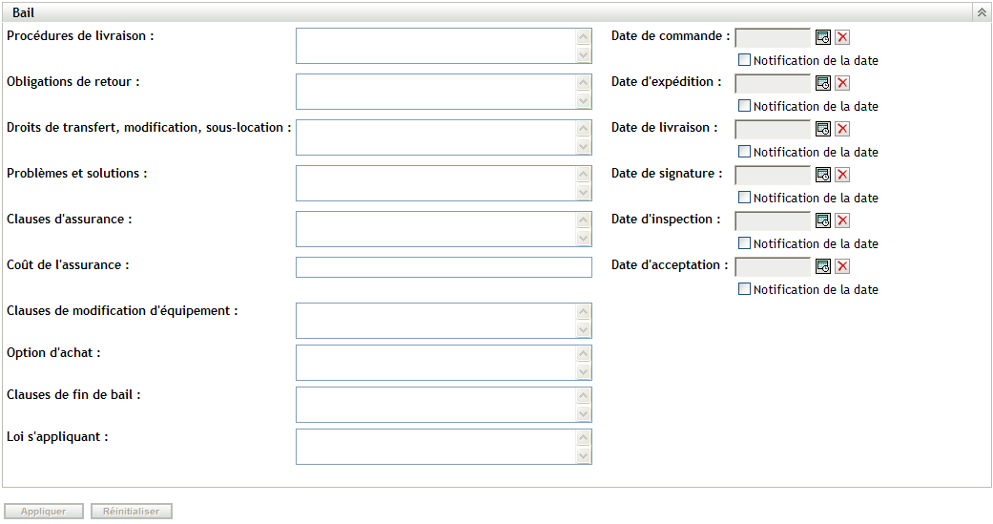Click the Coût de l'assurance input field
Screen dimensions: 993x524
[444, 267]
